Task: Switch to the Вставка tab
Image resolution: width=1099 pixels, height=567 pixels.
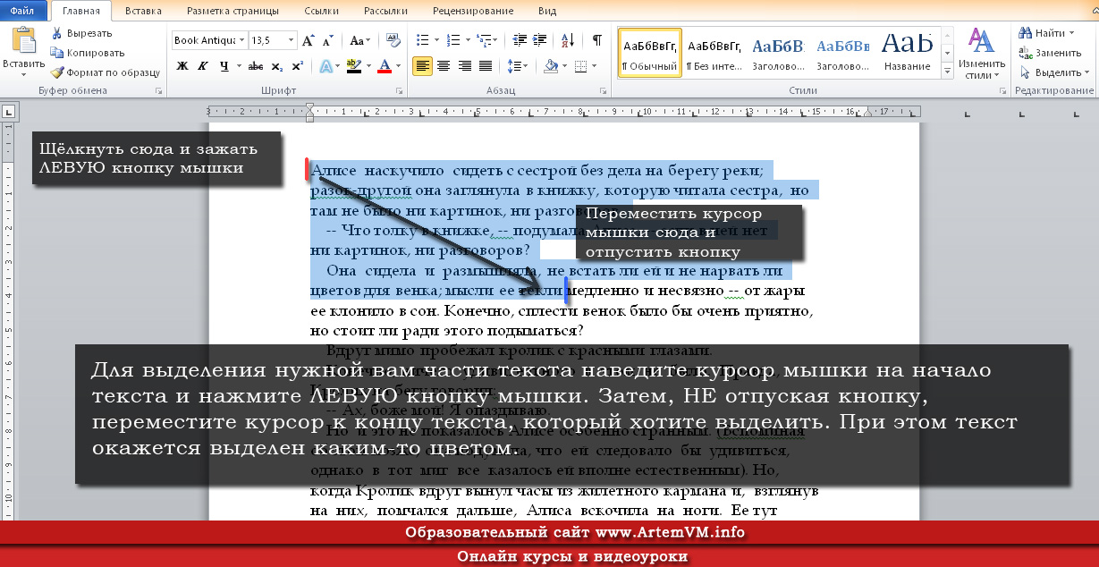Action: tap(143, 11)
